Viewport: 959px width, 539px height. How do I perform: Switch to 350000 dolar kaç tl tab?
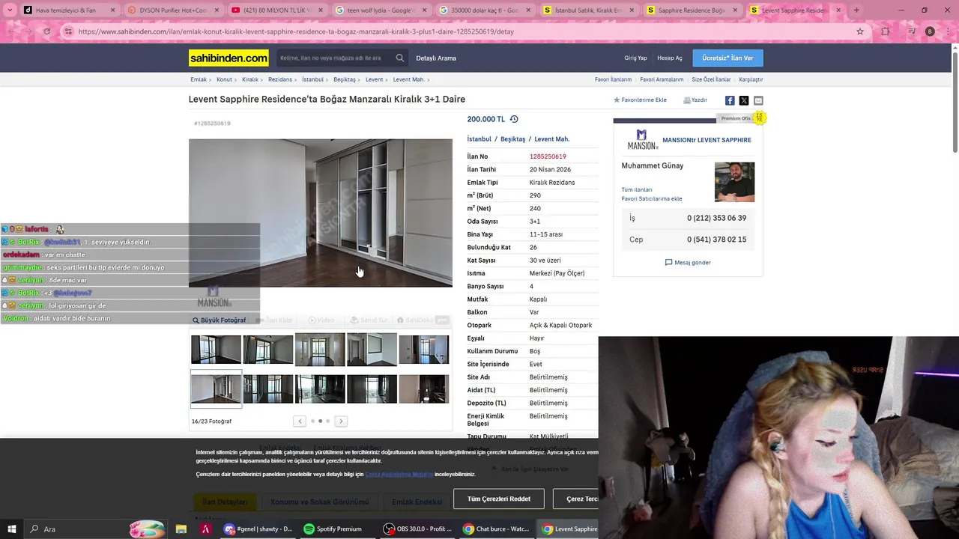[483, 10]
